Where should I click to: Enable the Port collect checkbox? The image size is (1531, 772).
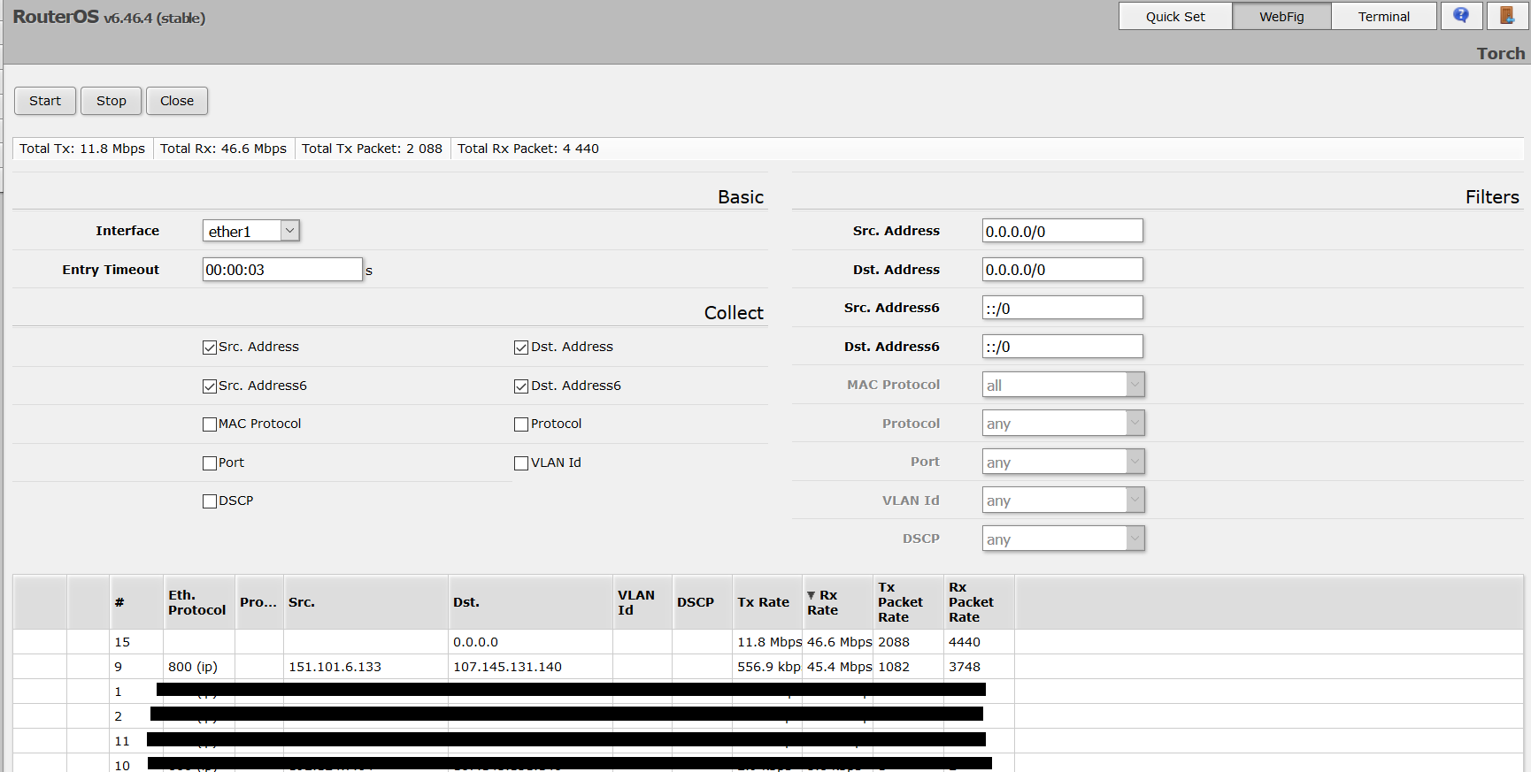tap(210, 463)
